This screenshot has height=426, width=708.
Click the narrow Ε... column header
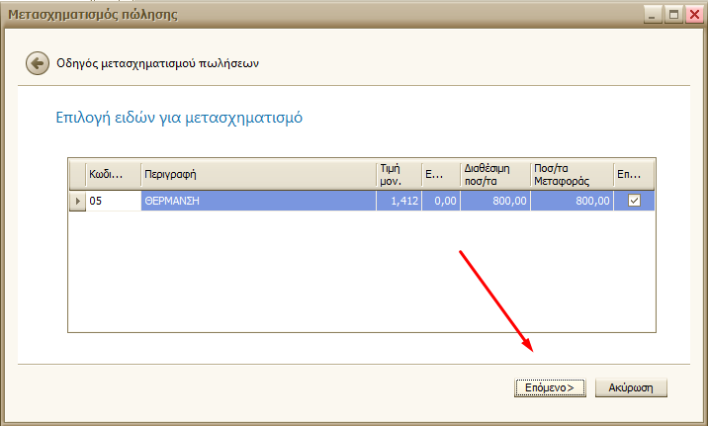click(x=440, y=174)
